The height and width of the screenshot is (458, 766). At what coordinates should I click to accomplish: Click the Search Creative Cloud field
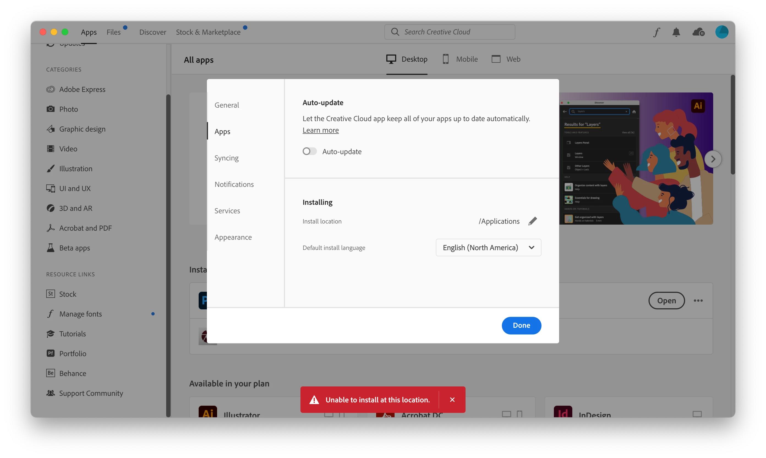pyautogui.click(x=450, y=32)
